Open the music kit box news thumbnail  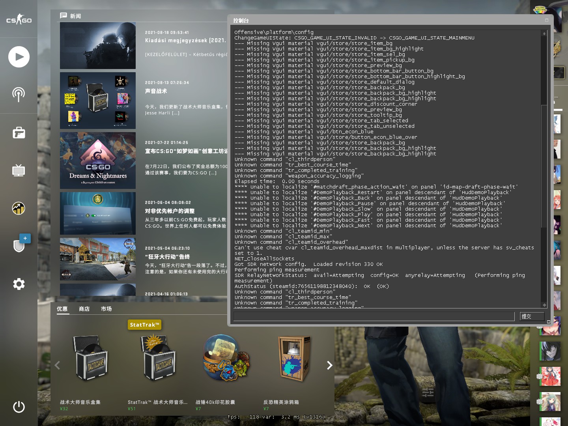pyautogui.click(x=98, y=101)
